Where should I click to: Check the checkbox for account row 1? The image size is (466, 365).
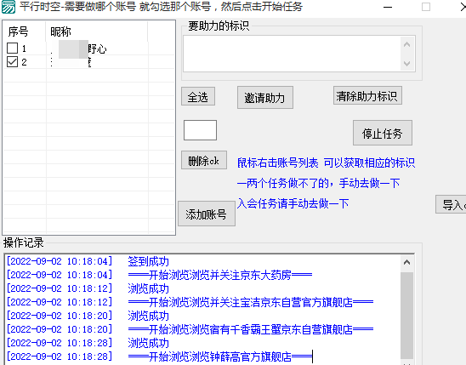12,48
